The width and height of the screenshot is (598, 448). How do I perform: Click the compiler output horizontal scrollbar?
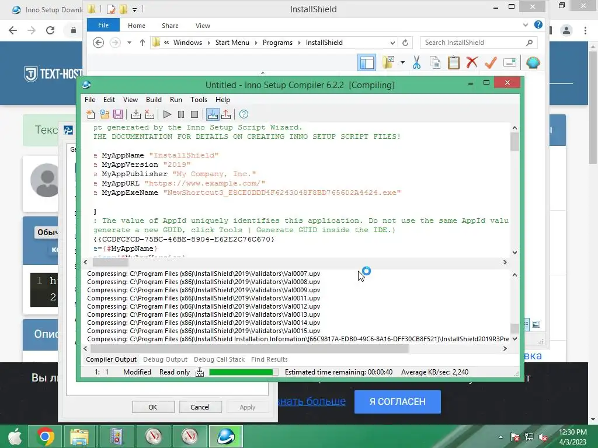pos(249,348)
